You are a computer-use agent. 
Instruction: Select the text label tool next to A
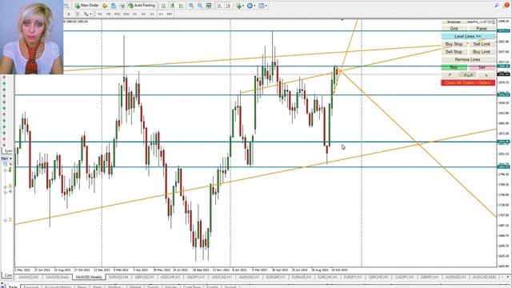[x=78, y=14]
